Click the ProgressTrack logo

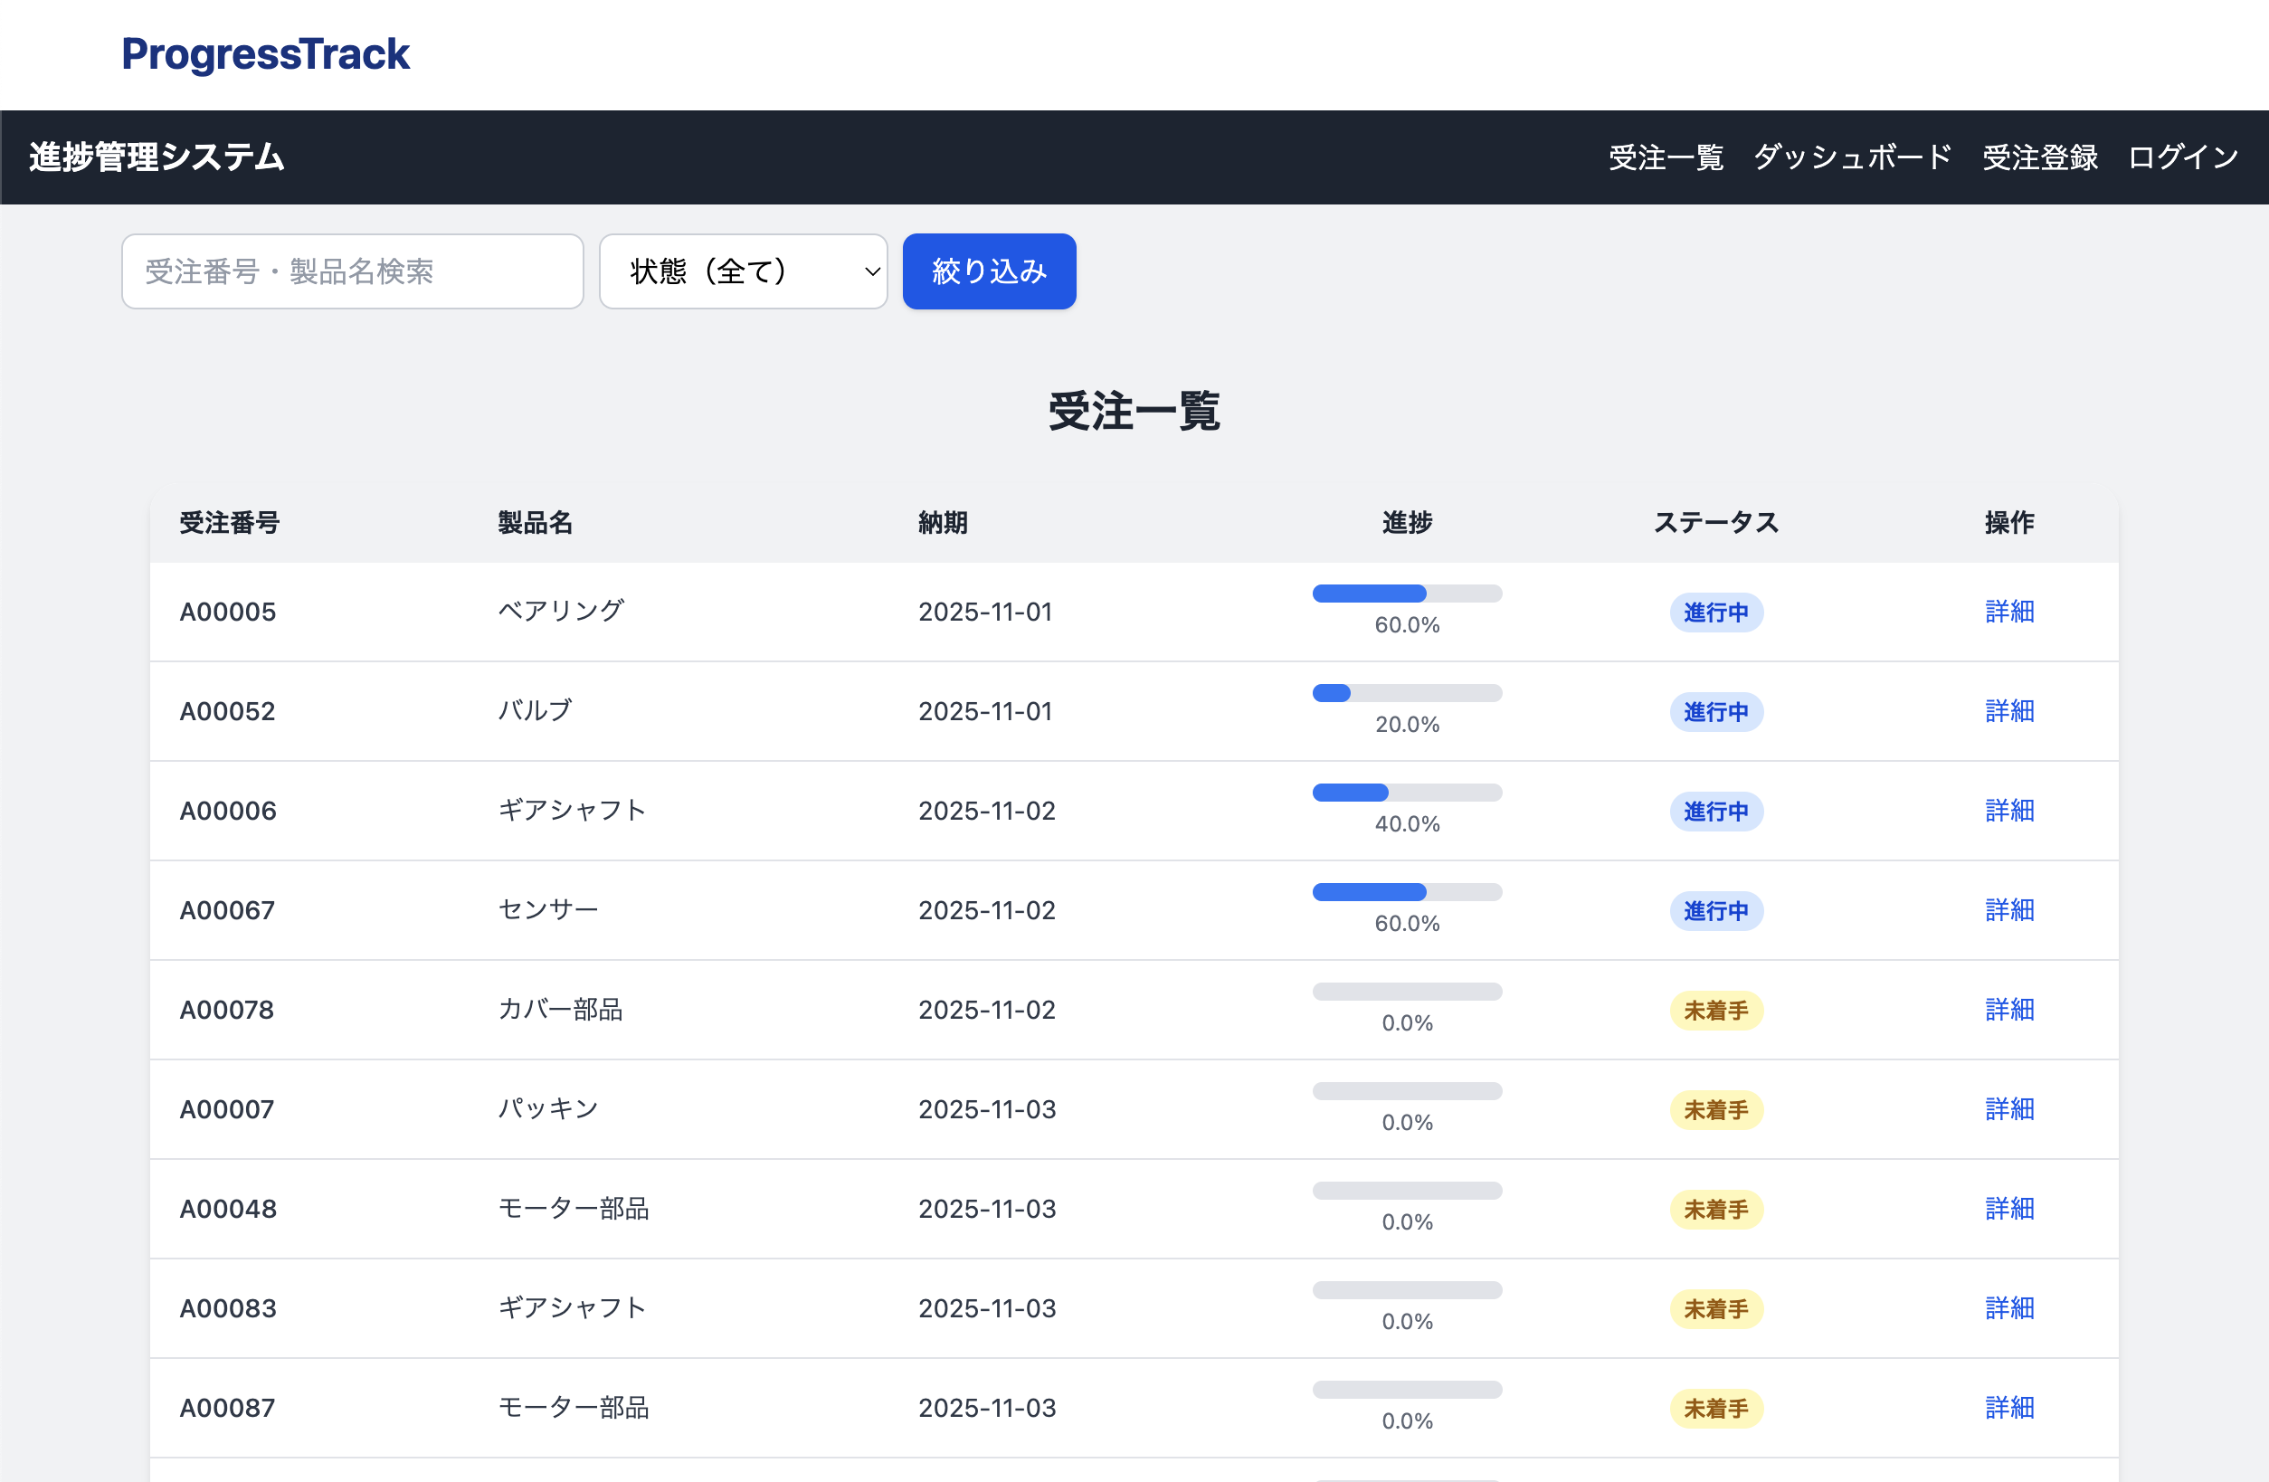pyautogui.click(x=265, y=54)
